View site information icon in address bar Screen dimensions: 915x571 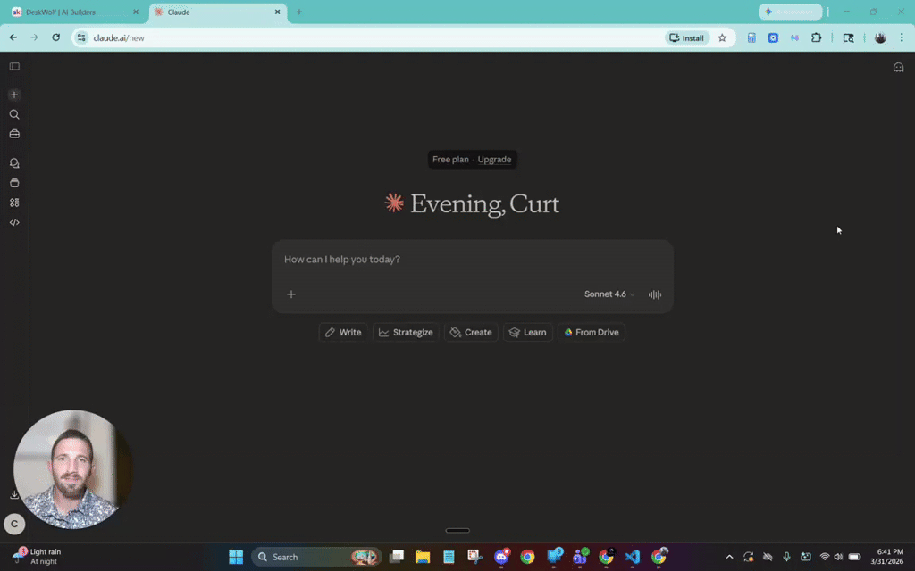81,37
